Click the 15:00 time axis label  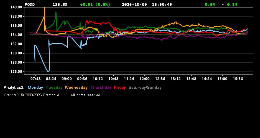coord(222,79)
